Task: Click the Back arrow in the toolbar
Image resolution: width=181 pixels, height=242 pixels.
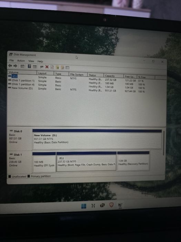Action: coord(10,66)
